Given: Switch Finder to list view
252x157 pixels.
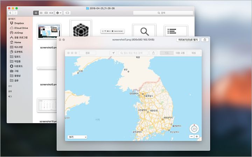Looking at the screenshot, I should pos(41,13).
